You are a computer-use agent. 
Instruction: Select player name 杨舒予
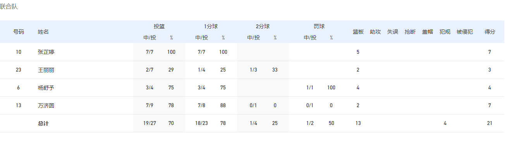click(x=46, y=87)
